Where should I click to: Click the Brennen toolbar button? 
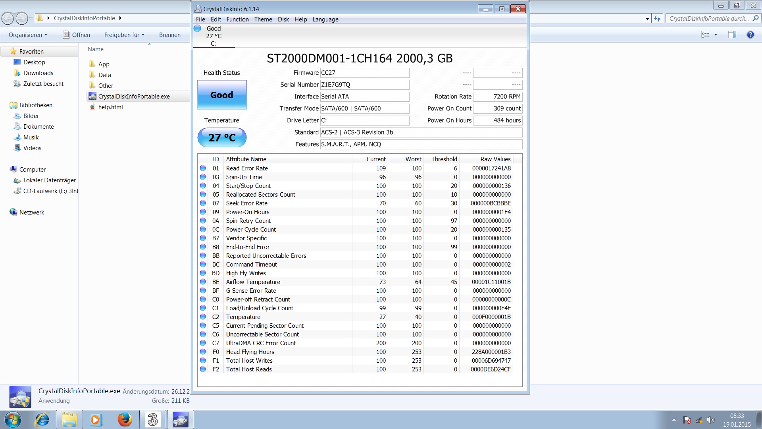tap(169, 35)
